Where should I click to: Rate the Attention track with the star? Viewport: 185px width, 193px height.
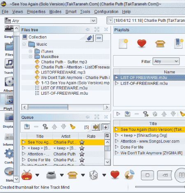point(82,154)
